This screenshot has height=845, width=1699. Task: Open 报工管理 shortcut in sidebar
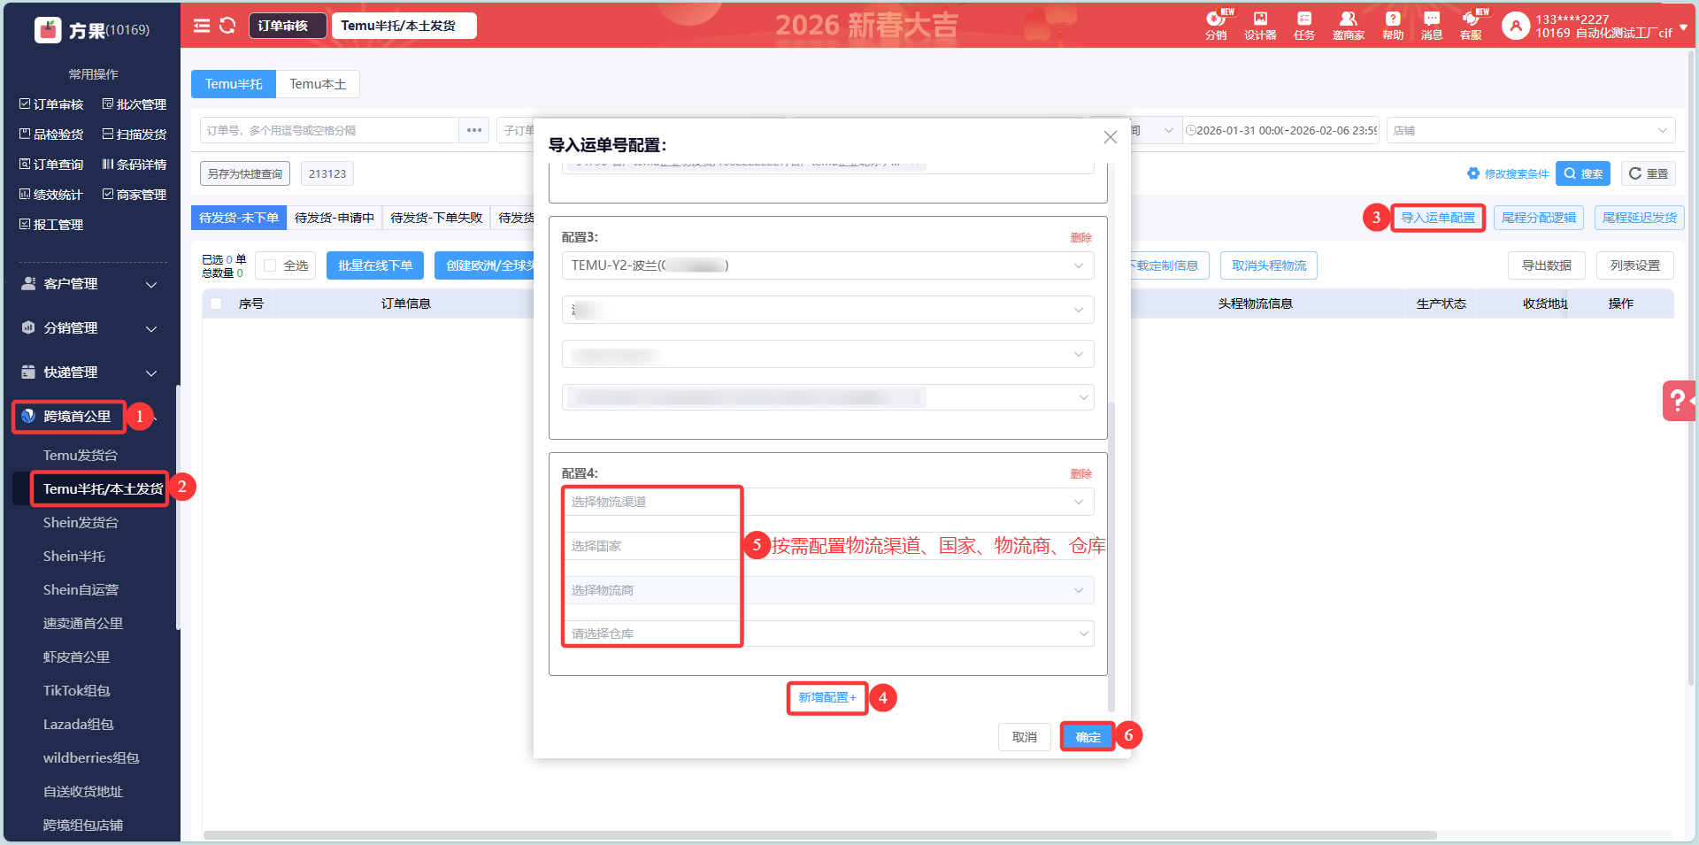coord(51,225)
